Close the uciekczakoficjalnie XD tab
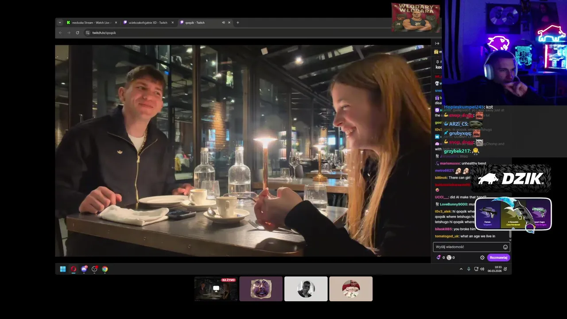The height and width of the screenshot is (319, 567). pos(173,23)
